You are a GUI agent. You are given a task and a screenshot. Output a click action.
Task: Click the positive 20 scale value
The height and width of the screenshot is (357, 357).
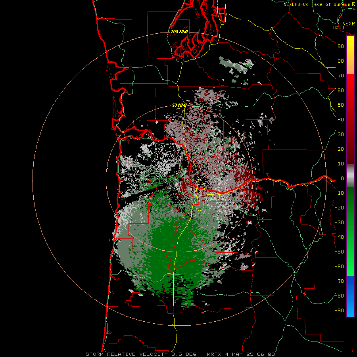click(x=341, y=149)
